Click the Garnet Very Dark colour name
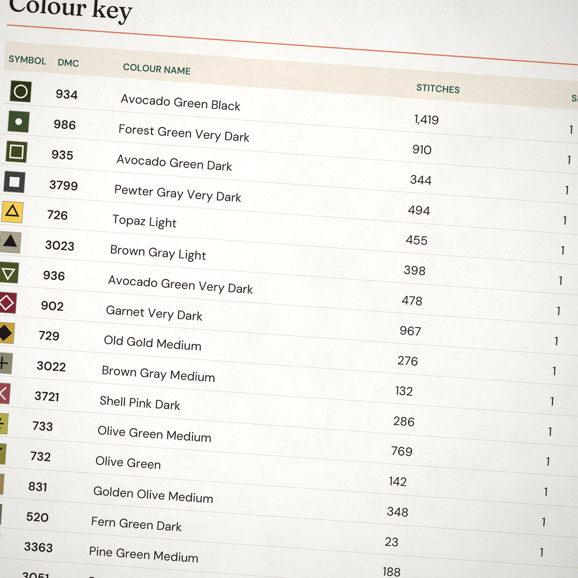The image size is (578, 578). coord(154,313)
